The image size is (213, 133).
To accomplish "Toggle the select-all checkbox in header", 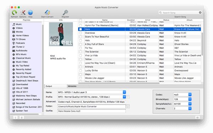I will pyautogui.click(x=81, y=20).
